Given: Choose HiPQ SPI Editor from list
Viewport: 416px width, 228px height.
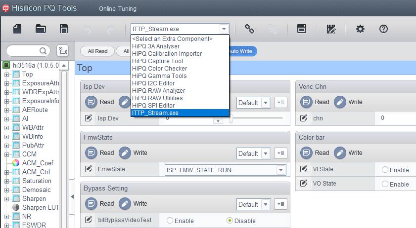Looking at the screenshot, I should pyautogui.click(x=180, y=106).
